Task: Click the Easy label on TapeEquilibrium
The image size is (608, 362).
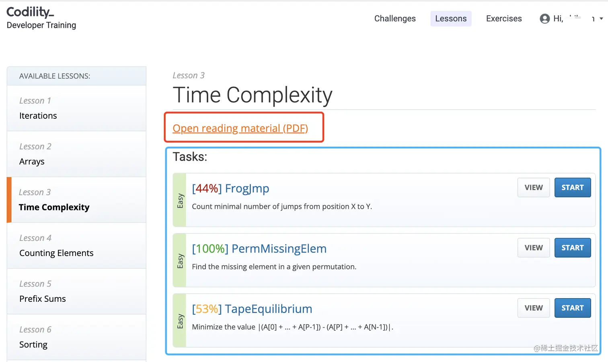Action: coord(180,321)
